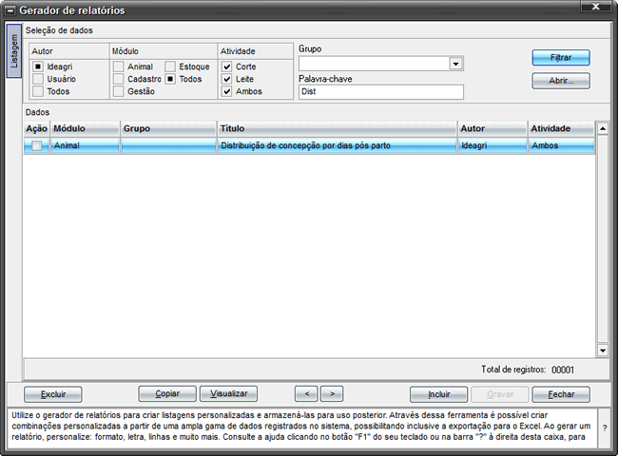Image resolution: width=618 pixels, height=456 pixels.
Task: Click the Visualizar button
Action: pos(228,393)
